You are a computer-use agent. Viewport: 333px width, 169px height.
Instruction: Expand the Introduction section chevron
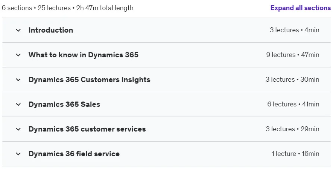18,30
